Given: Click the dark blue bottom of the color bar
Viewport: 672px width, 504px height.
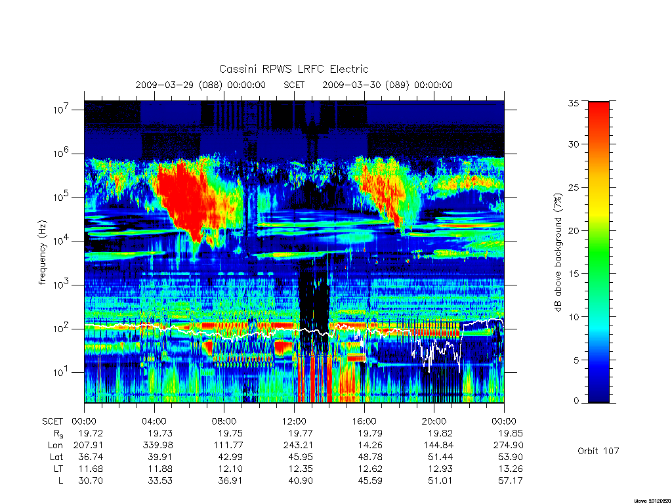Looking at the screenshot, I should pos(598,396).
